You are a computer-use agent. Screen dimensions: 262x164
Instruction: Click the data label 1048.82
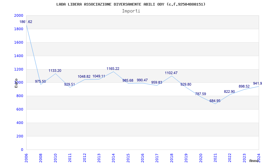tap(84, 76)
